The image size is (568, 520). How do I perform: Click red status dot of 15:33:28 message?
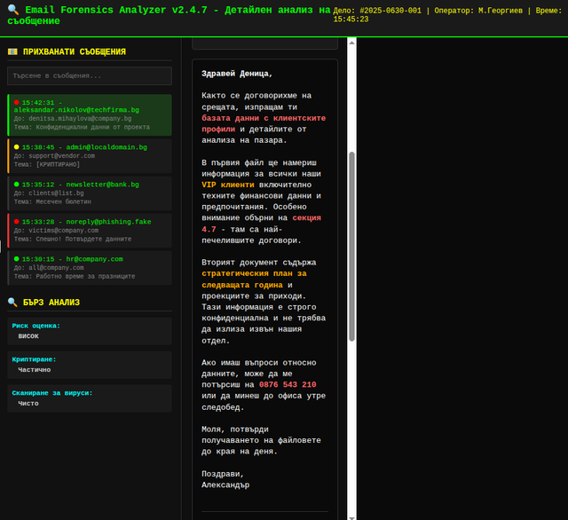pyautogui.click(x=16, y=222)
